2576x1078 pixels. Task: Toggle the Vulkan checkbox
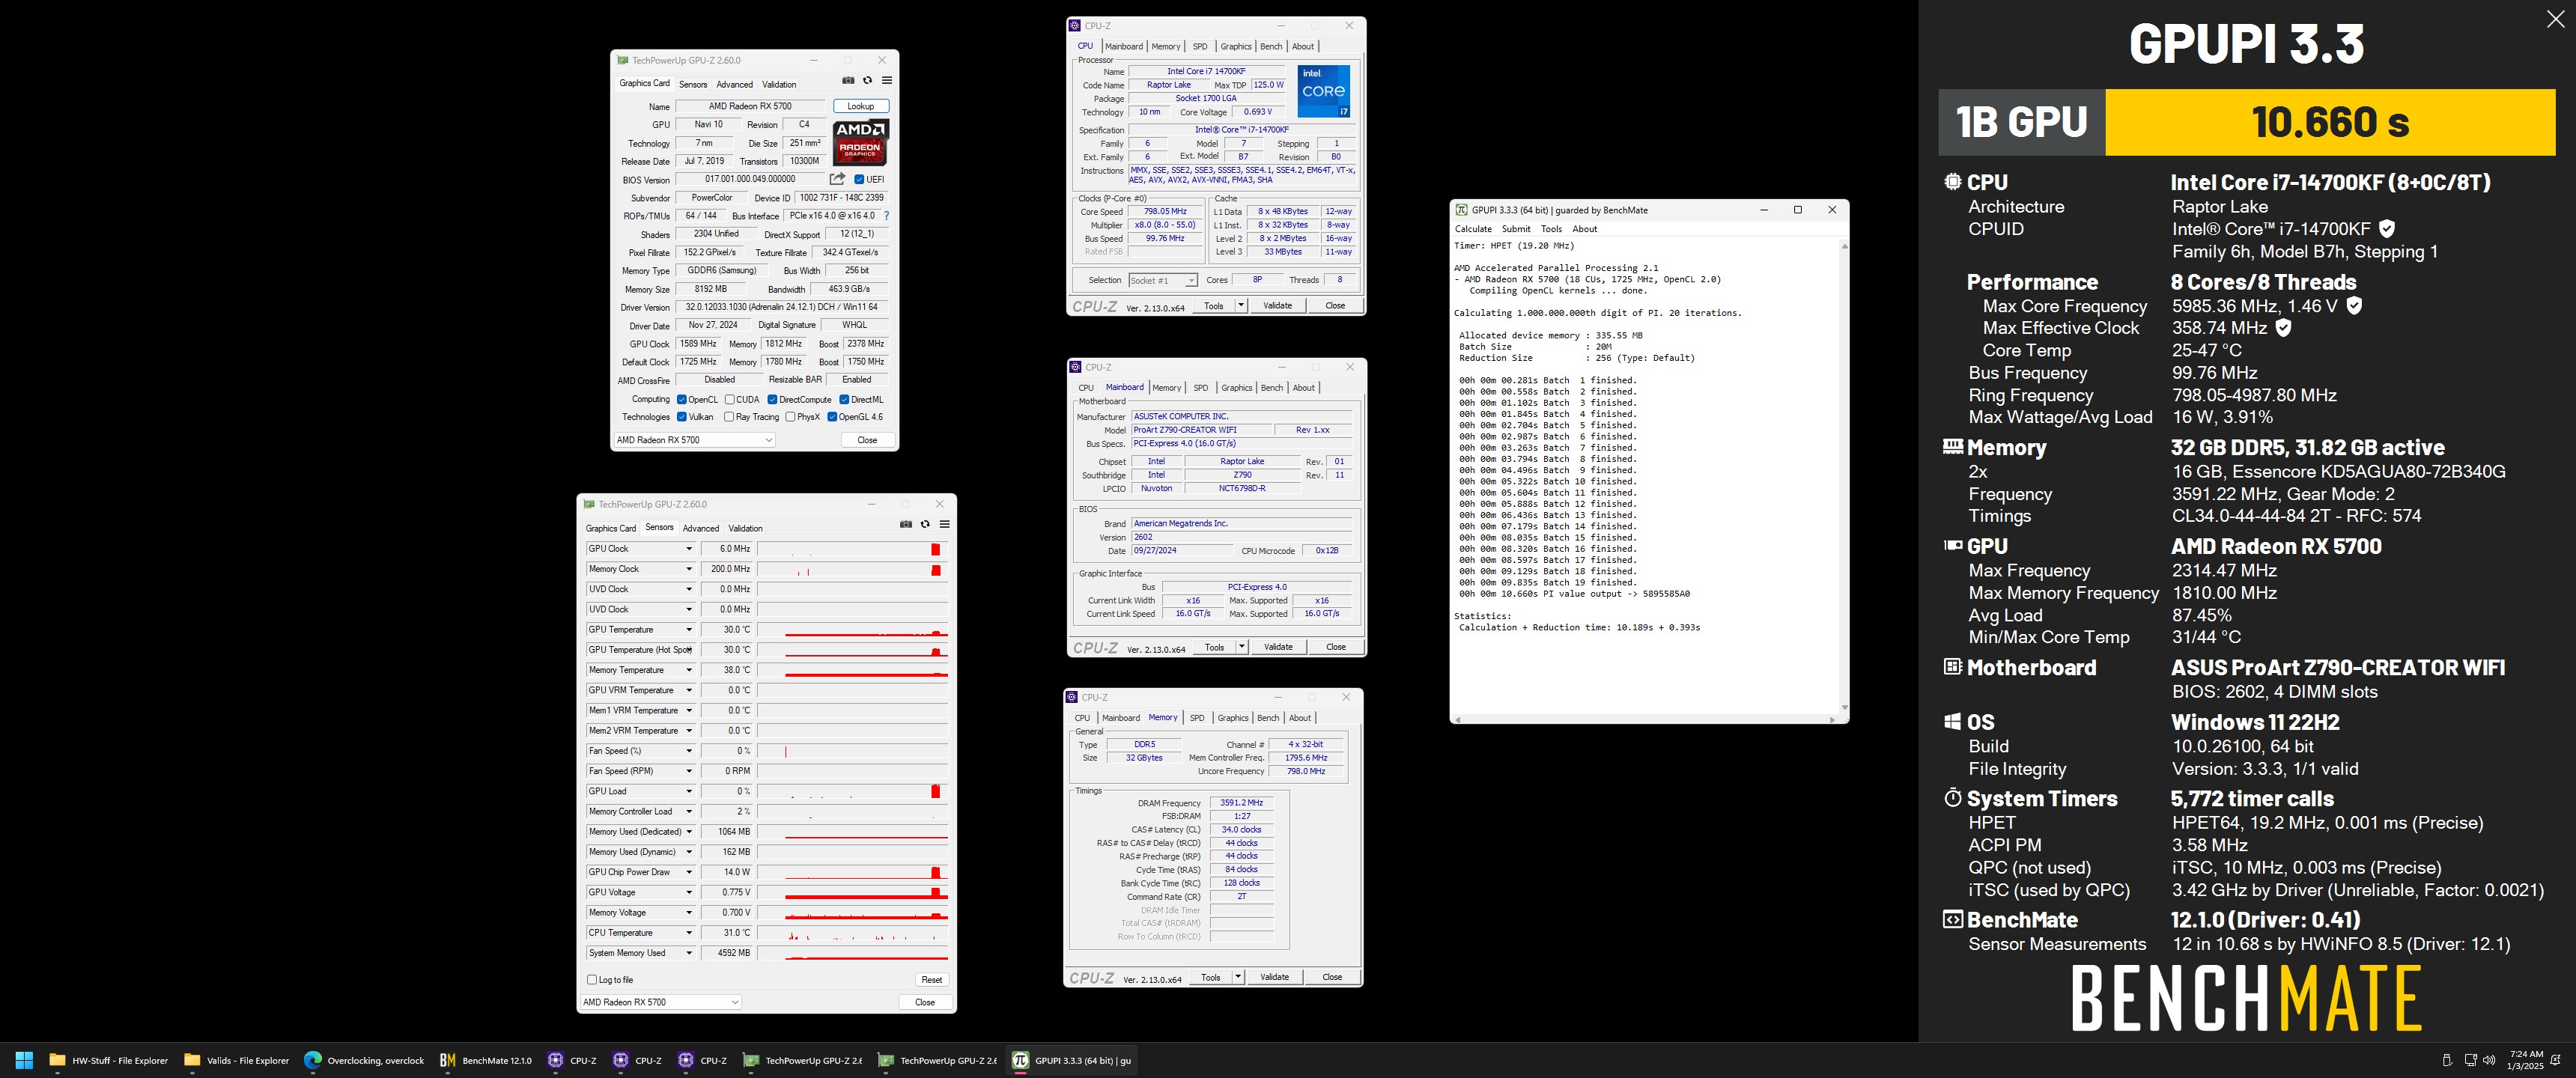tap(682, 417)
